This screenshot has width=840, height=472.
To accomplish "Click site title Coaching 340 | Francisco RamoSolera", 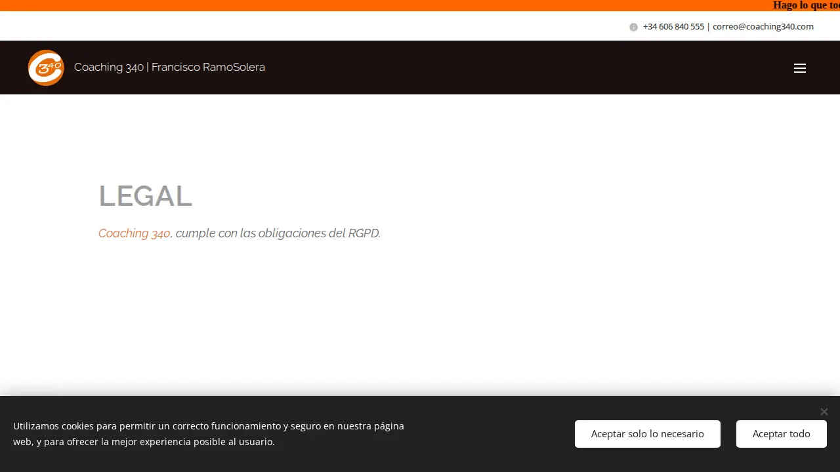I will 169,67.
